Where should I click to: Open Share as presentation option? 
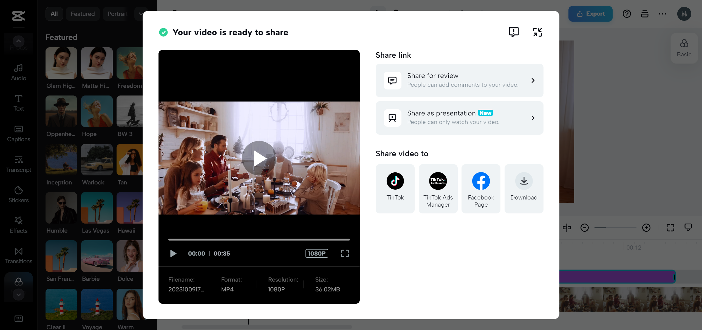point(459,118)
